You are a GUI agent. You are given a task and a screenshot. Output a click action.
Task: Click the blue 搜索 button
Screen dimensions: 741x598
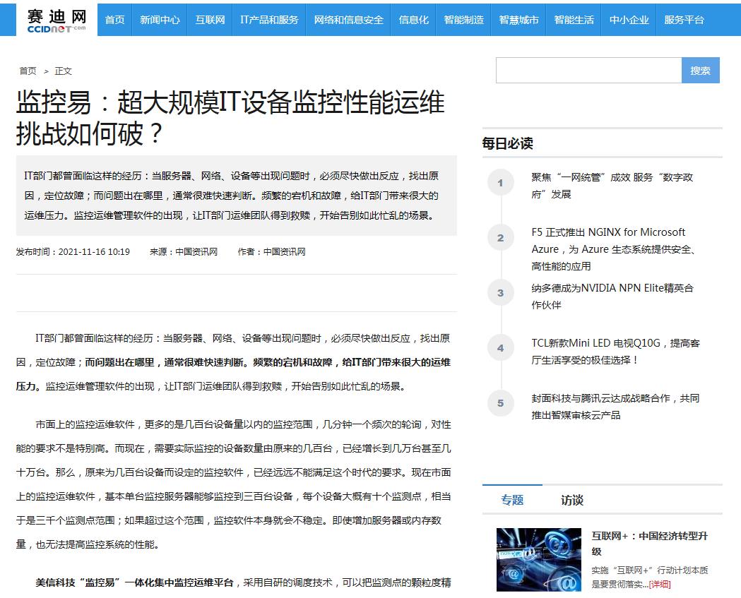point(700,71)
